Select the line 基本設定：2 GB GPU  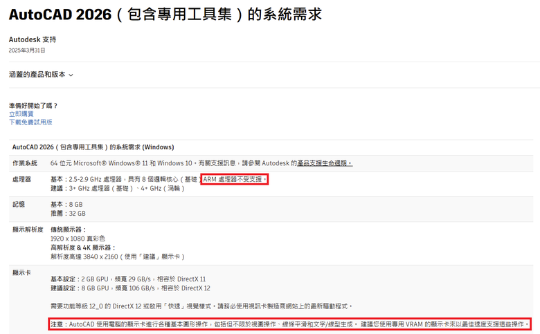tap(128, 279)
